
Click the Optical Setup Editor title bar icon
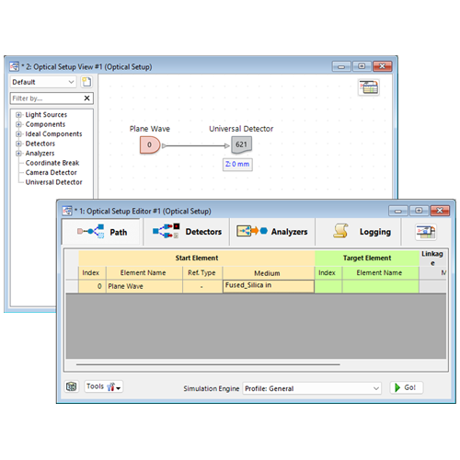tap(67, 211)
